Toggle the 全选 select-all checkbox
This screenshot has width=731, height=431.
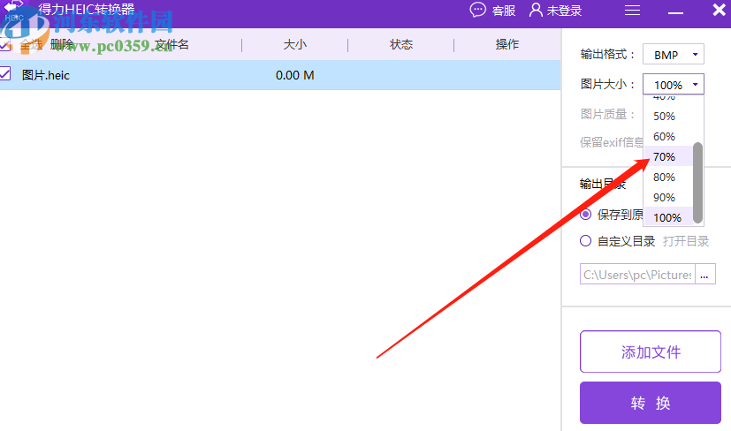pyautogui.click(x=5, y=45)
